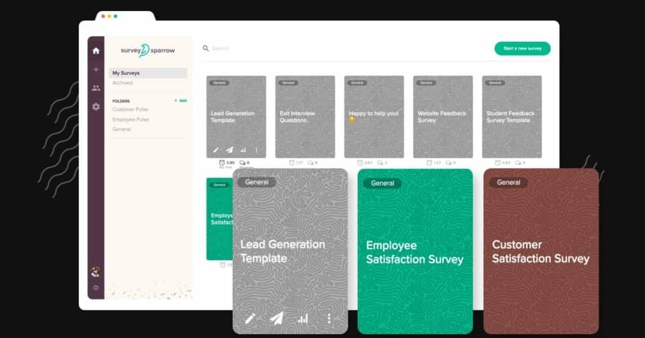Open the Employee Pulse folder
Image resolution: width=645 pixels, height=338 pixels.
click(x=131, y=120)
